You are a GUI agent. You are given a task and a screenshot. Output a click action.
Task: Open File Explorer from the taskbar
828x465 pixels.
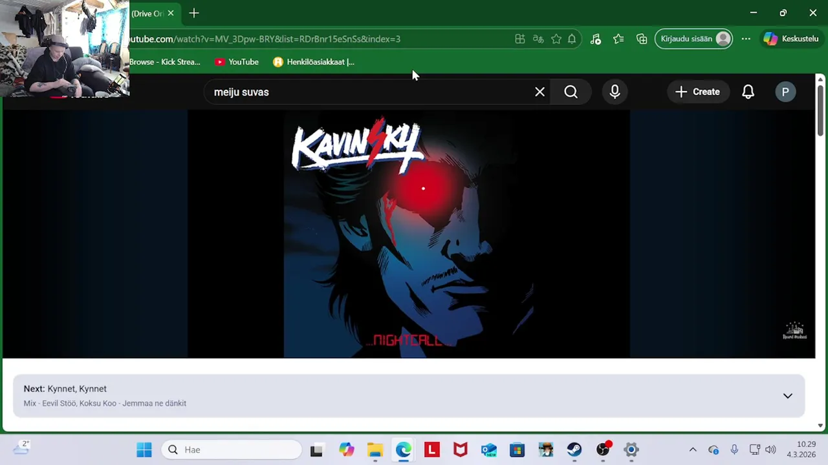point(375,449)
